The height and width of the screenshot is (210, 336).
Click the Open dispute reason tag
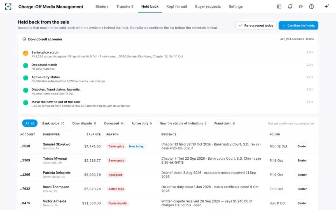(118, 203)
